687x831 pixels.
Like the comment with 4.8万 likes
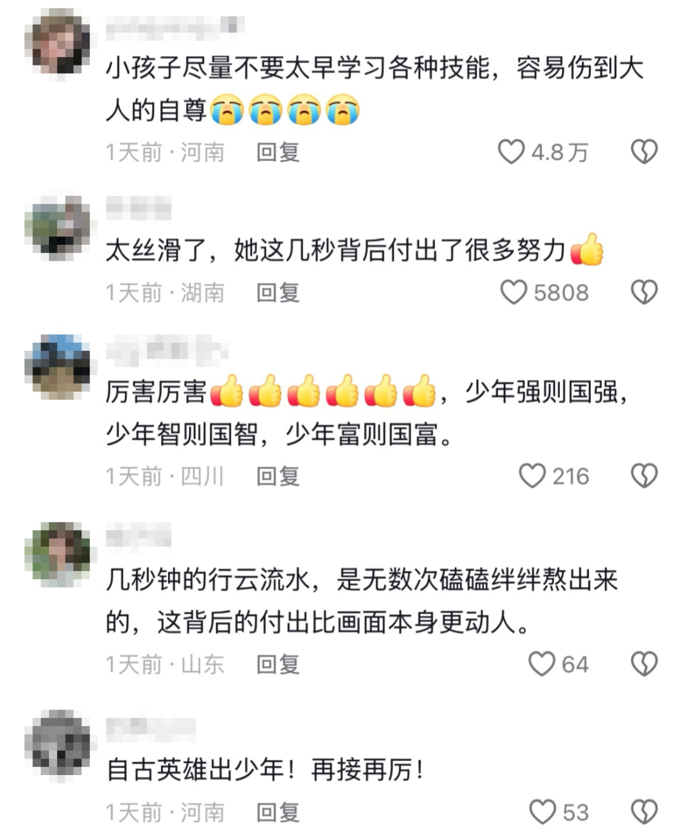[511, 152]
